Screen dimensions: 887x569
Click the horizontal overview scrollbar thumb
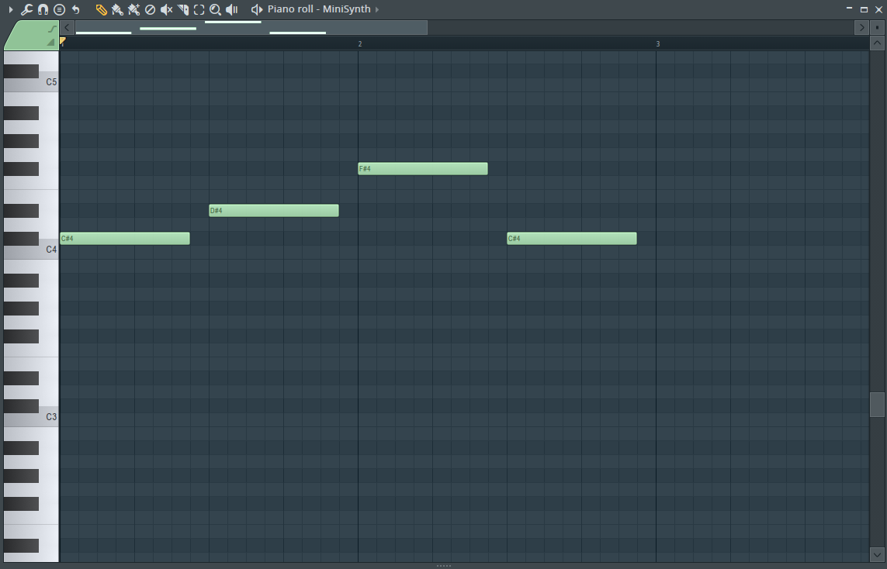click(251, 28)
